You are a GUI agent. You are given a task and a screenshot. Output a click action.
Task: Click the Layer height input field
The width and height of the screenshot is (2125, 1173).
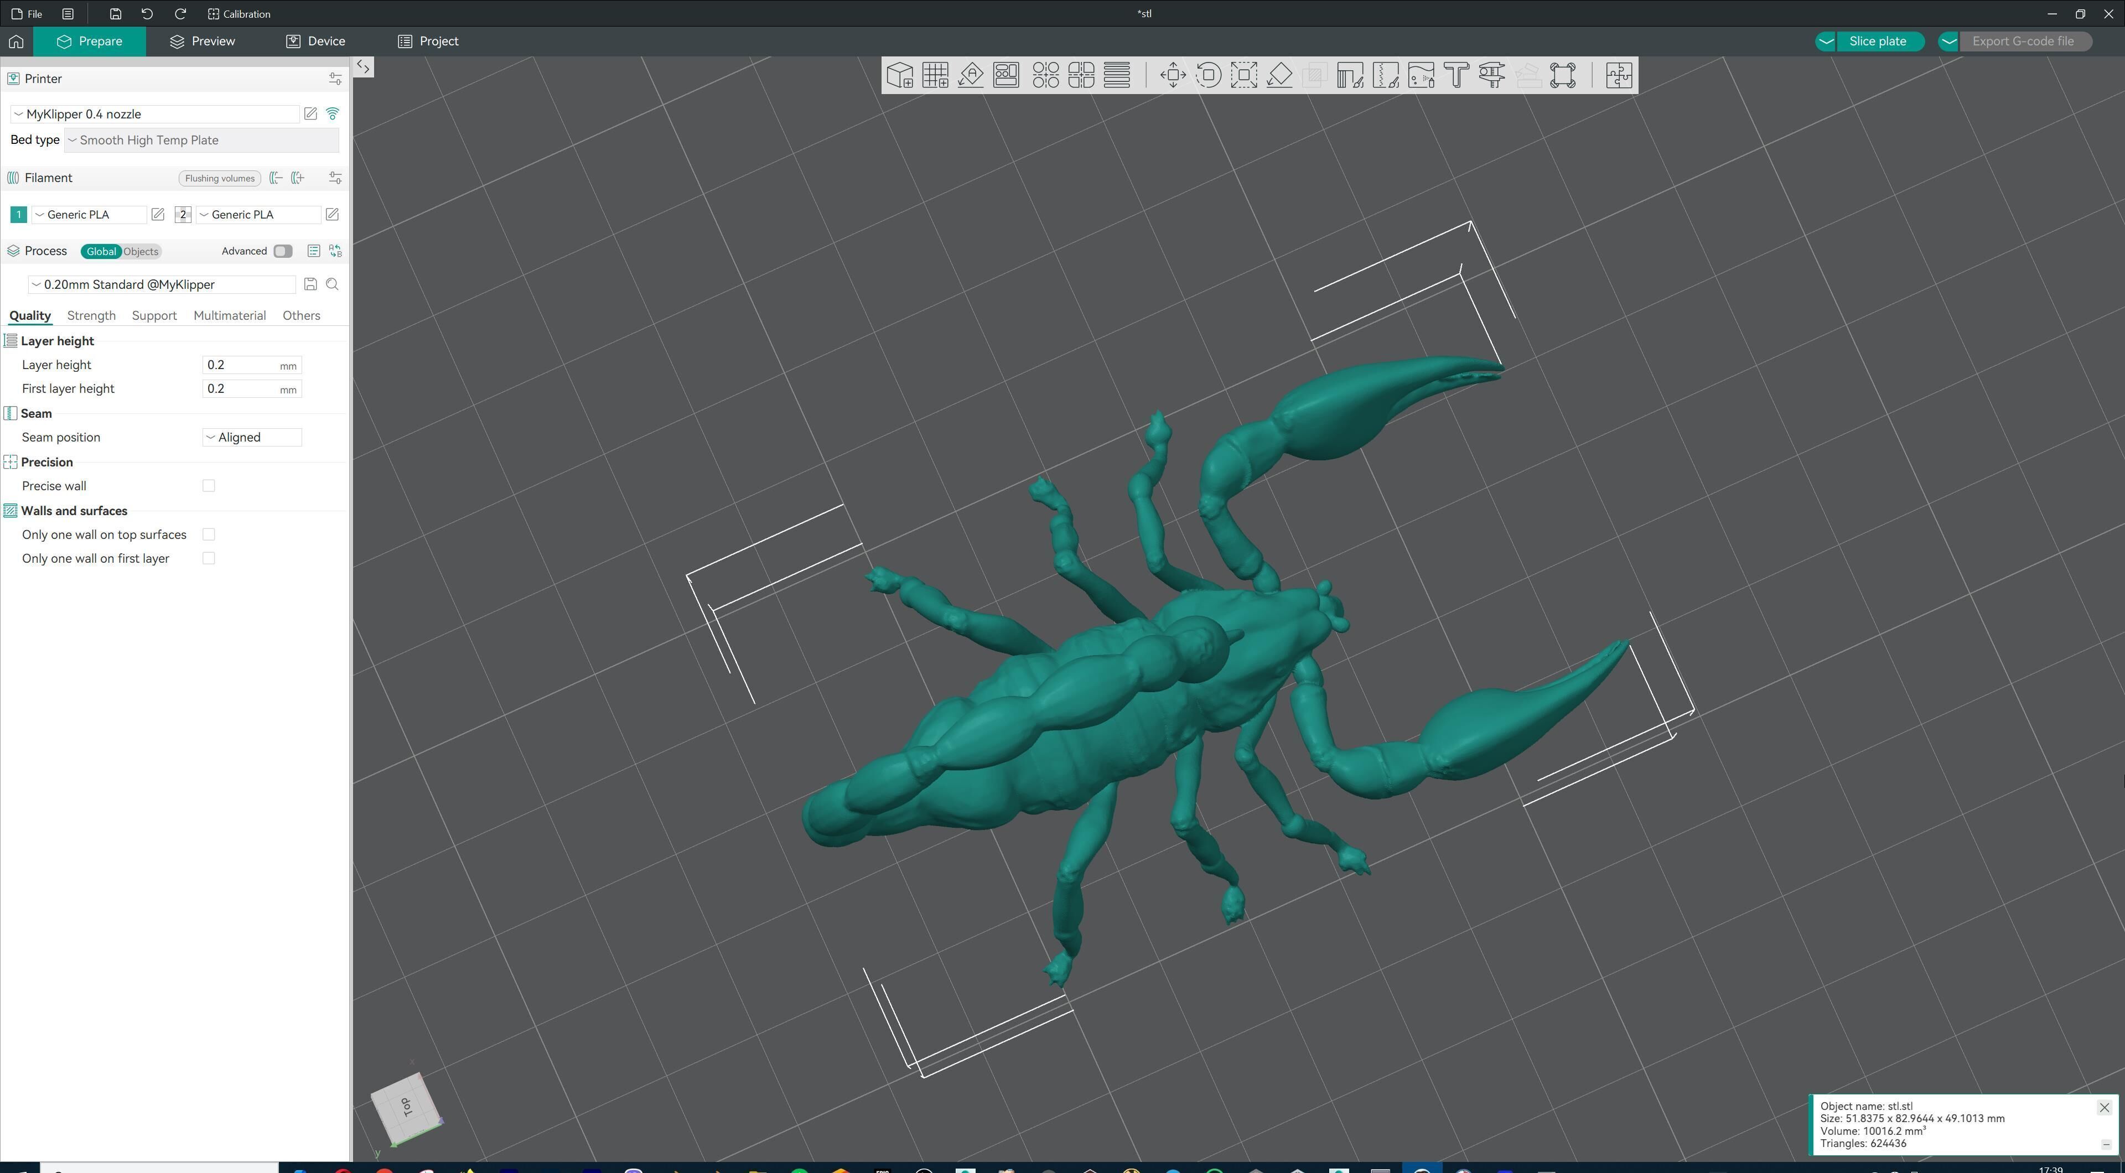coord(252,365)
